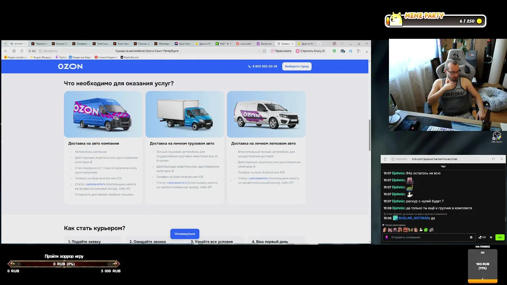Open 'самозанятого' link under company auto card

point(95,184)
